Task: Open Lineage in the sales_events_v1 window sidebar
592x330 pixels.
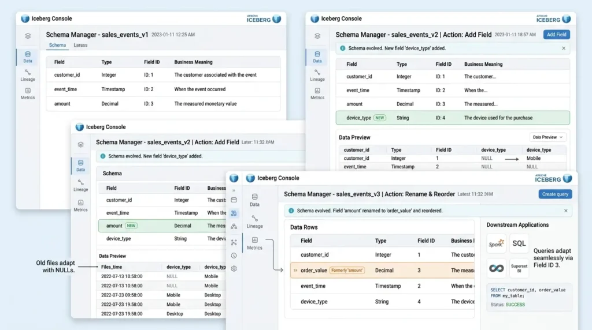Action: [28, 76]
